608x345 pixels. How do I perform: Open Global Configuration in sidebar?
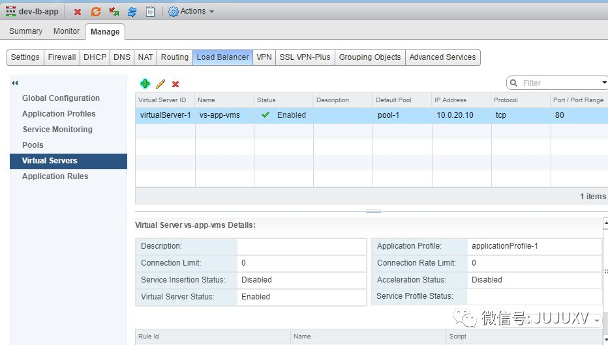(61, 98)
